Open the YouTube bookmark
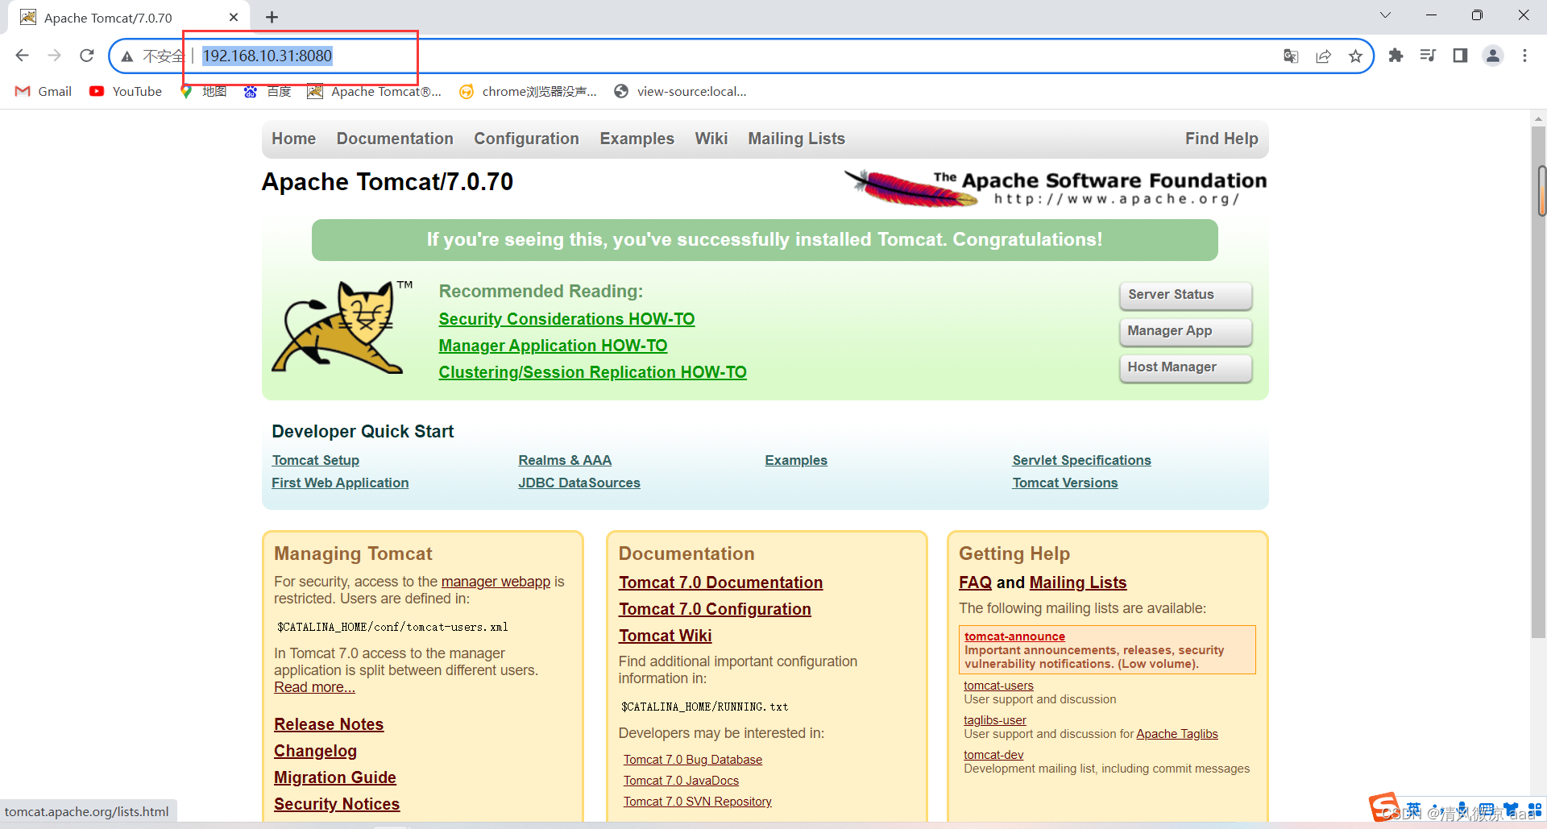The height and width of the screenshot is (829, 1547). [126, 91]
